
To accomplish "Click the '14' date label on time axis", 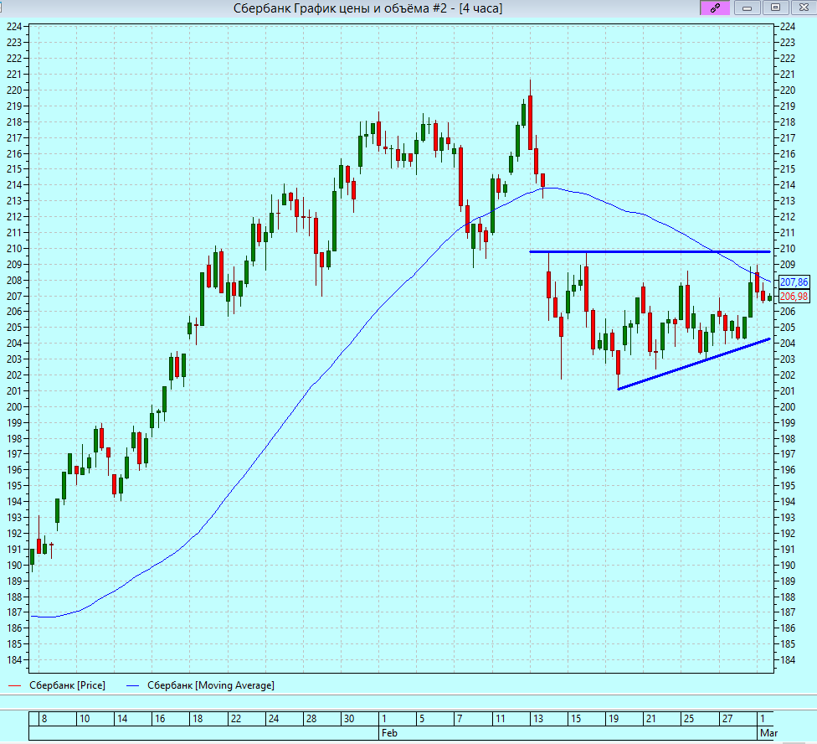I will coord(122,719).
